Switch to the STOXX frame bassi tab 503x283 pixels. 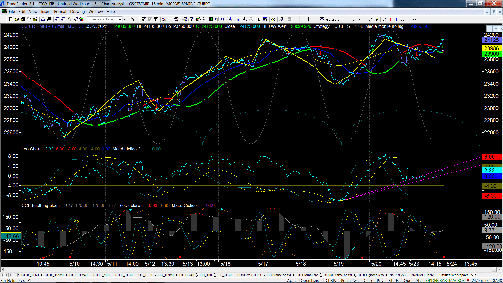338,275
